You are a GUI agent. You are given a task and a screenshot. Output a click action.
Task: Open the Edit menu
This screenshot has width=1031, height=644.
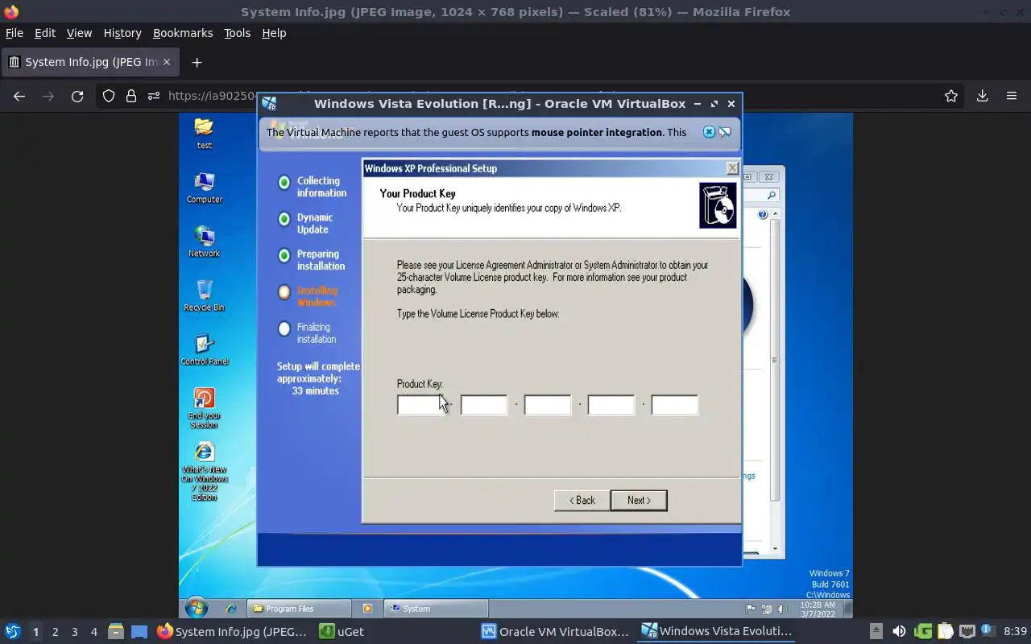pyautogui.click(x=45, y=33)
